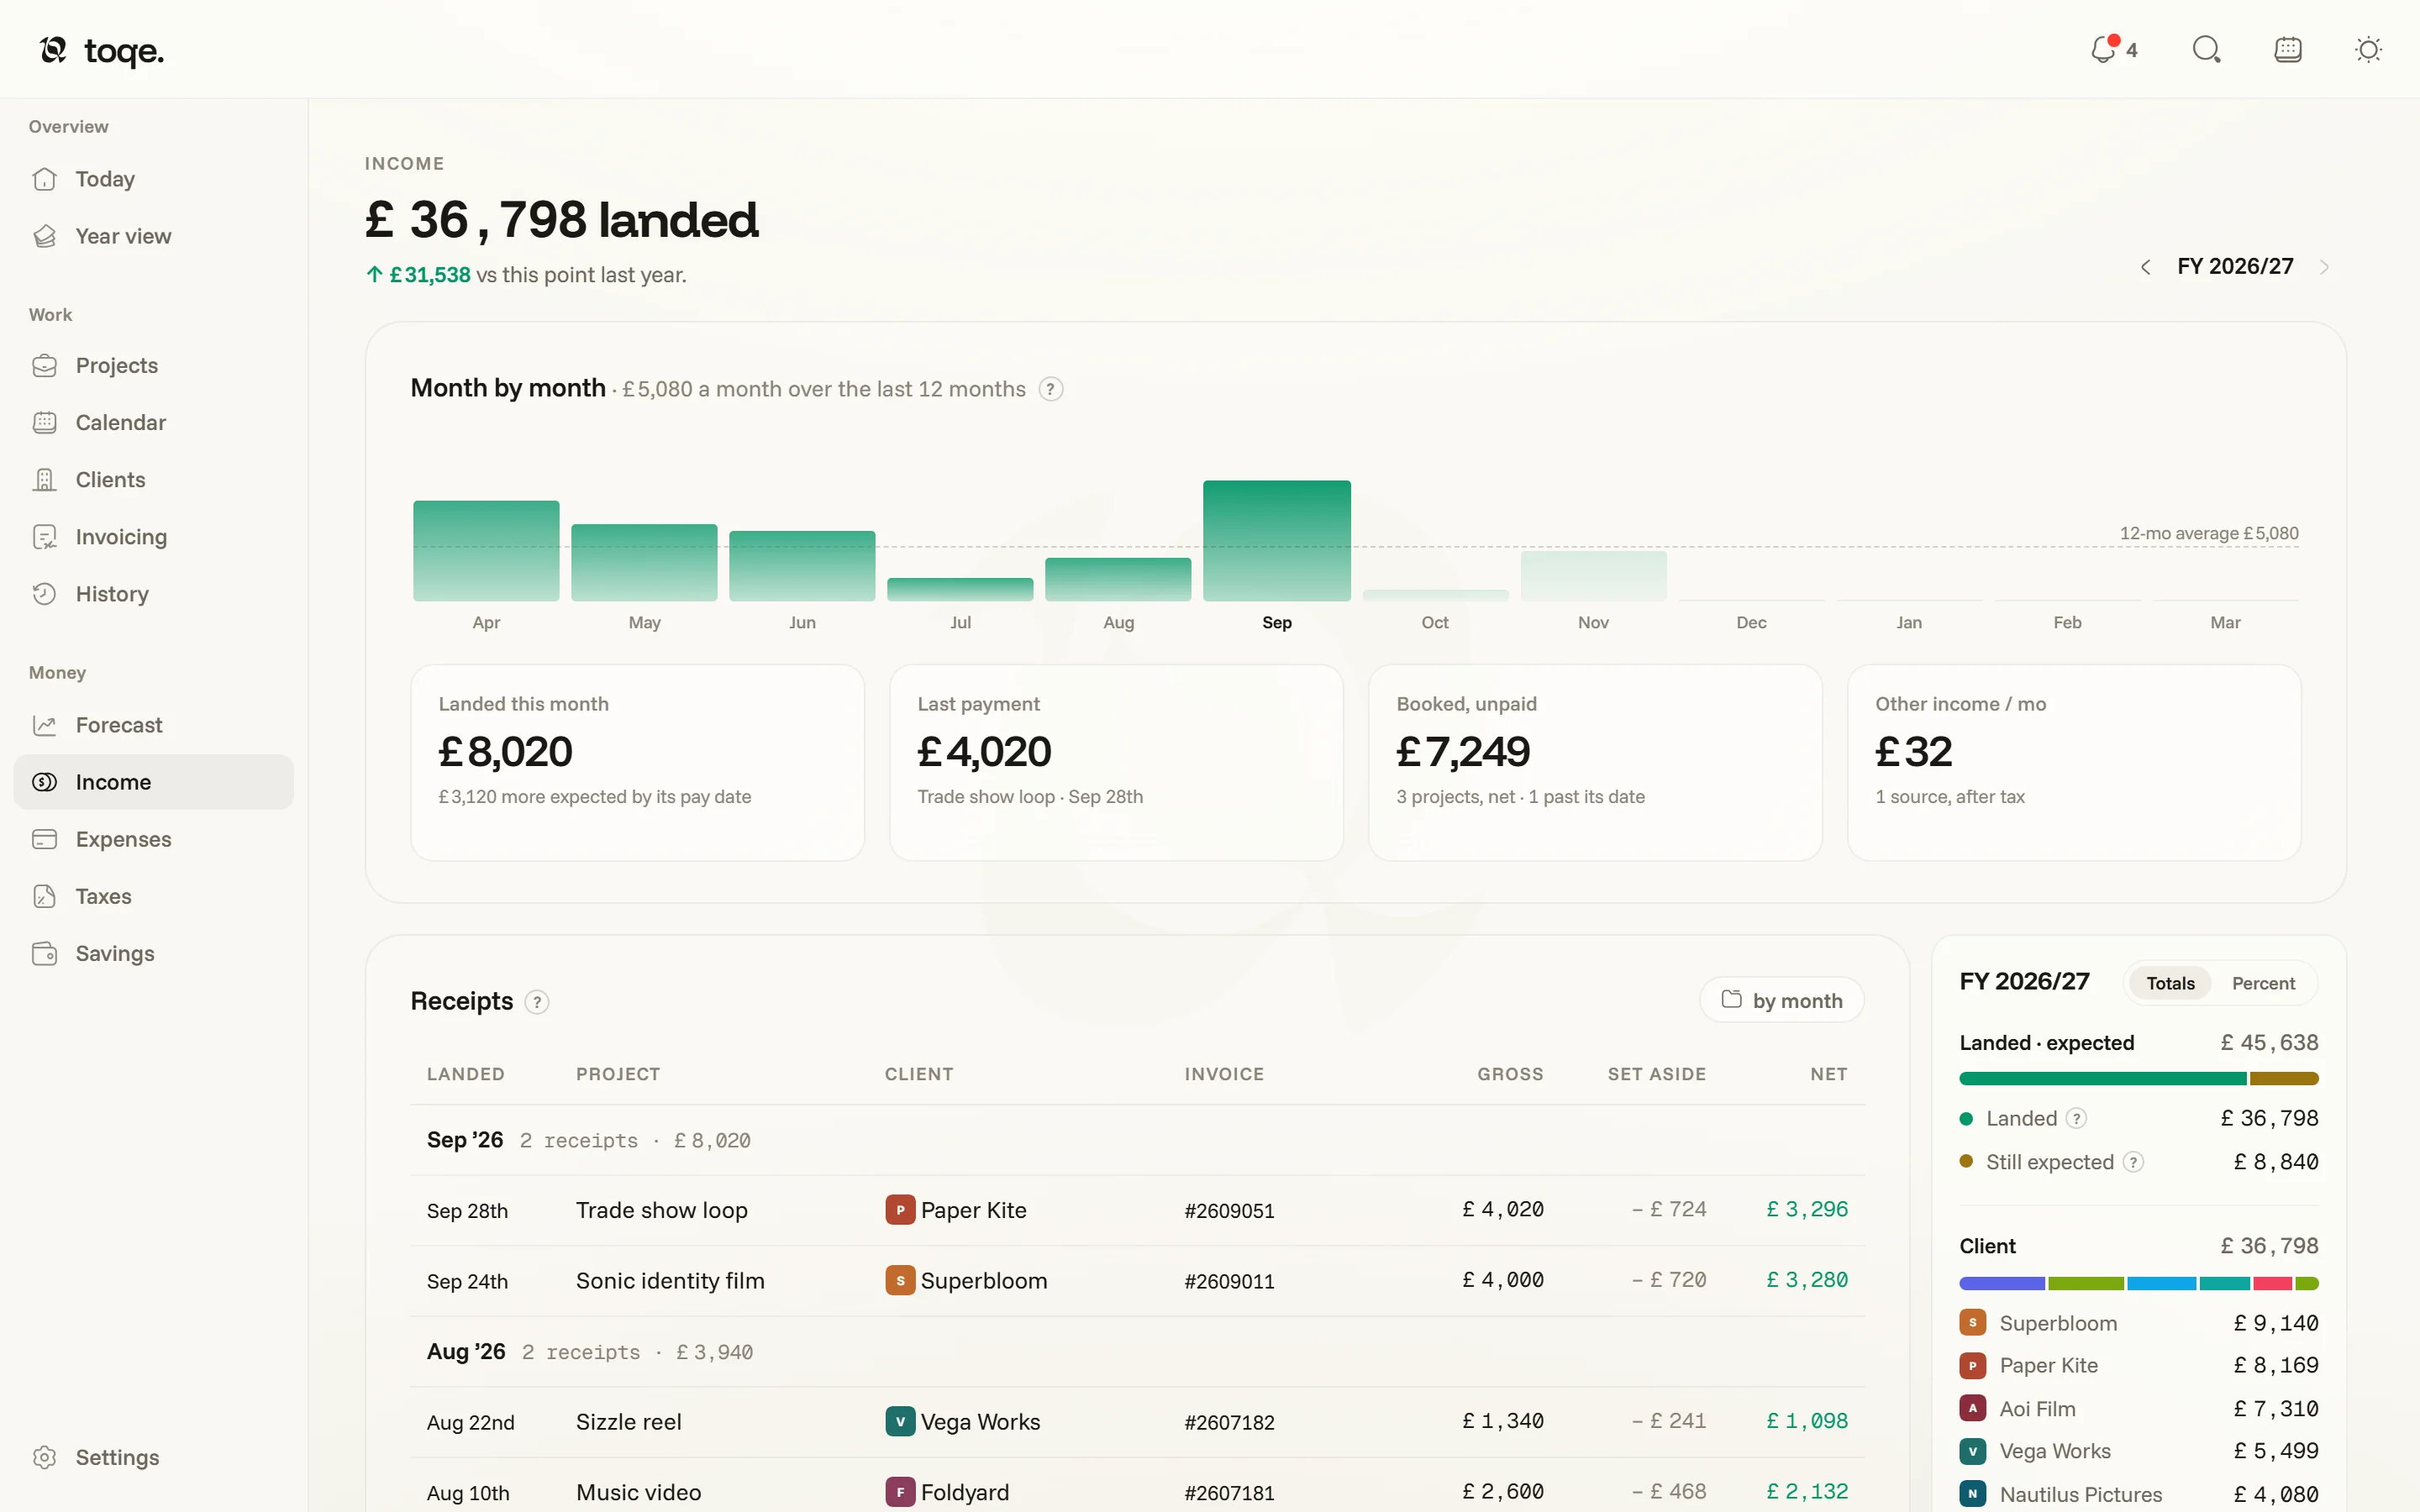2420x1512 pixels.
Task: Click the Income coin icon
Action: [x=44, y=782]
